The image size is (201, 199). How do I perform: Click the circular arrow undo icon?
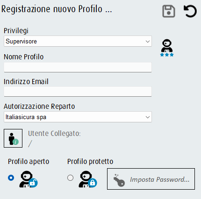coord(190,11)
